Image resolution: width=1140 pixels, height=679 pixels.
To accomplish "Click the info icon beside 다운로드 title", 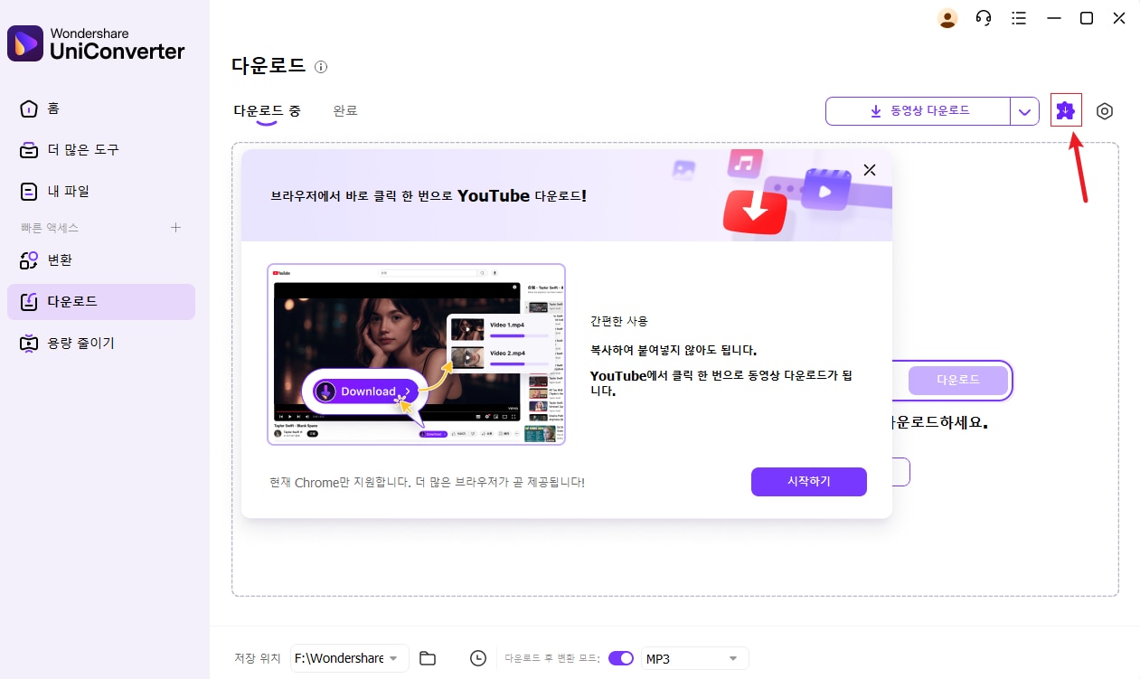I will click(x=321, y=67).
